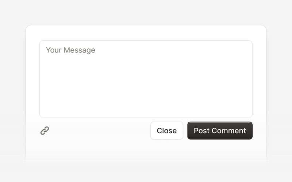Screen dimensions: 292x182
Task: Choose the white Close button
Action: coord(167,131)
